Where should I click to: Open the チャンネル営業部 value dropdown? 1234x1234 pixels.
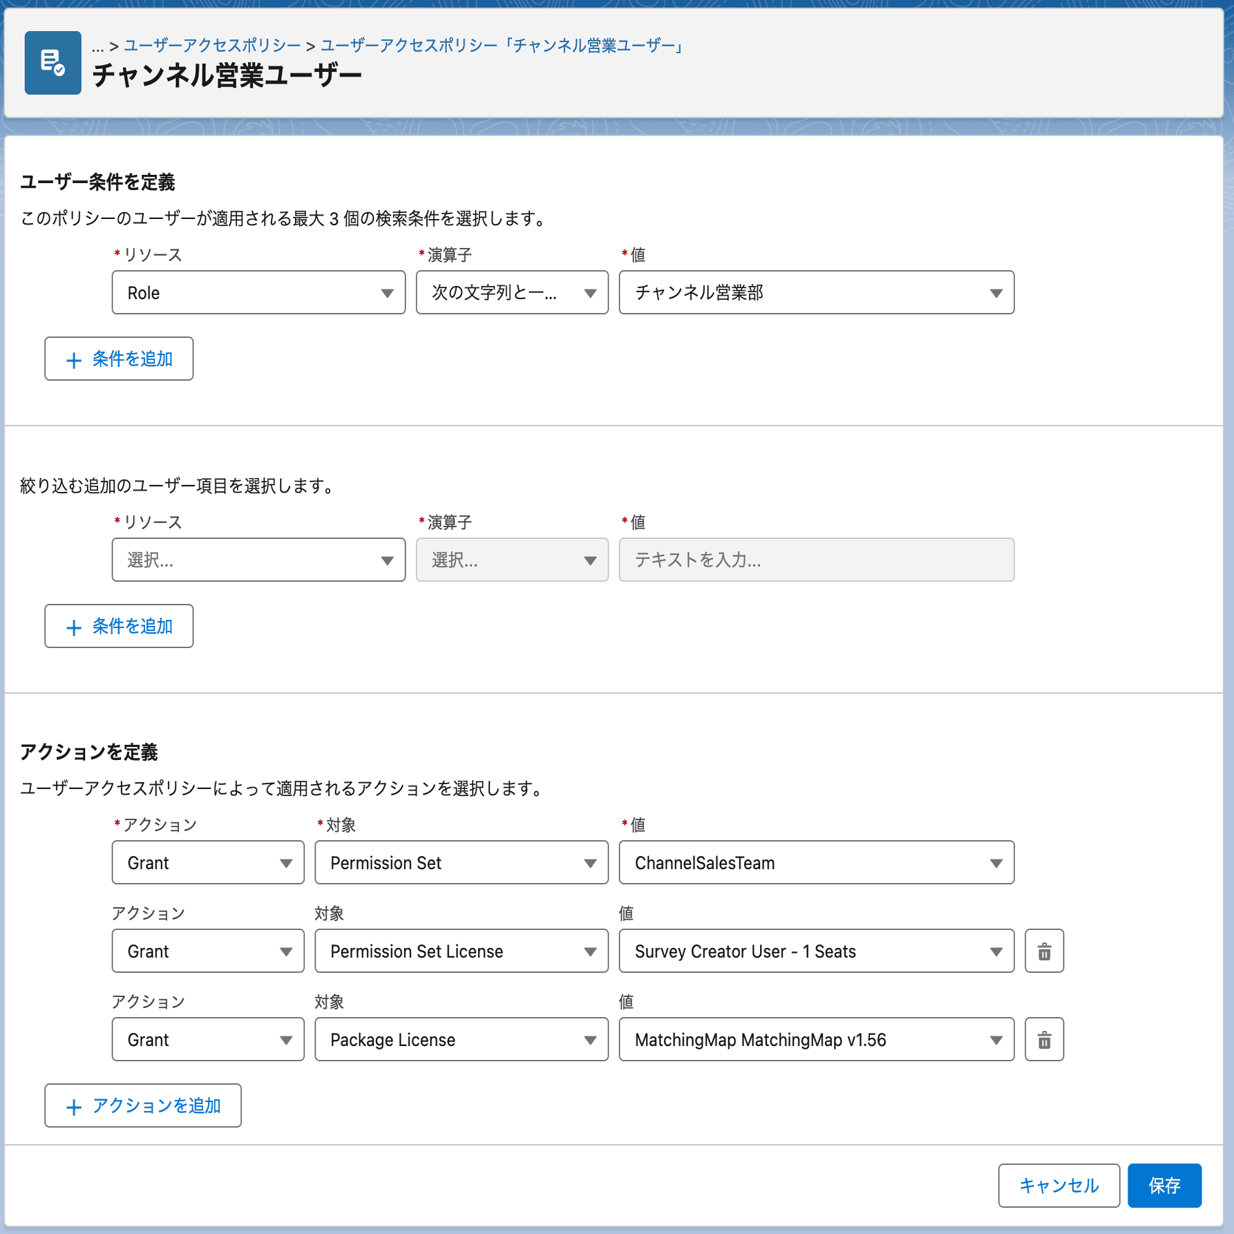tap(816, 293)
